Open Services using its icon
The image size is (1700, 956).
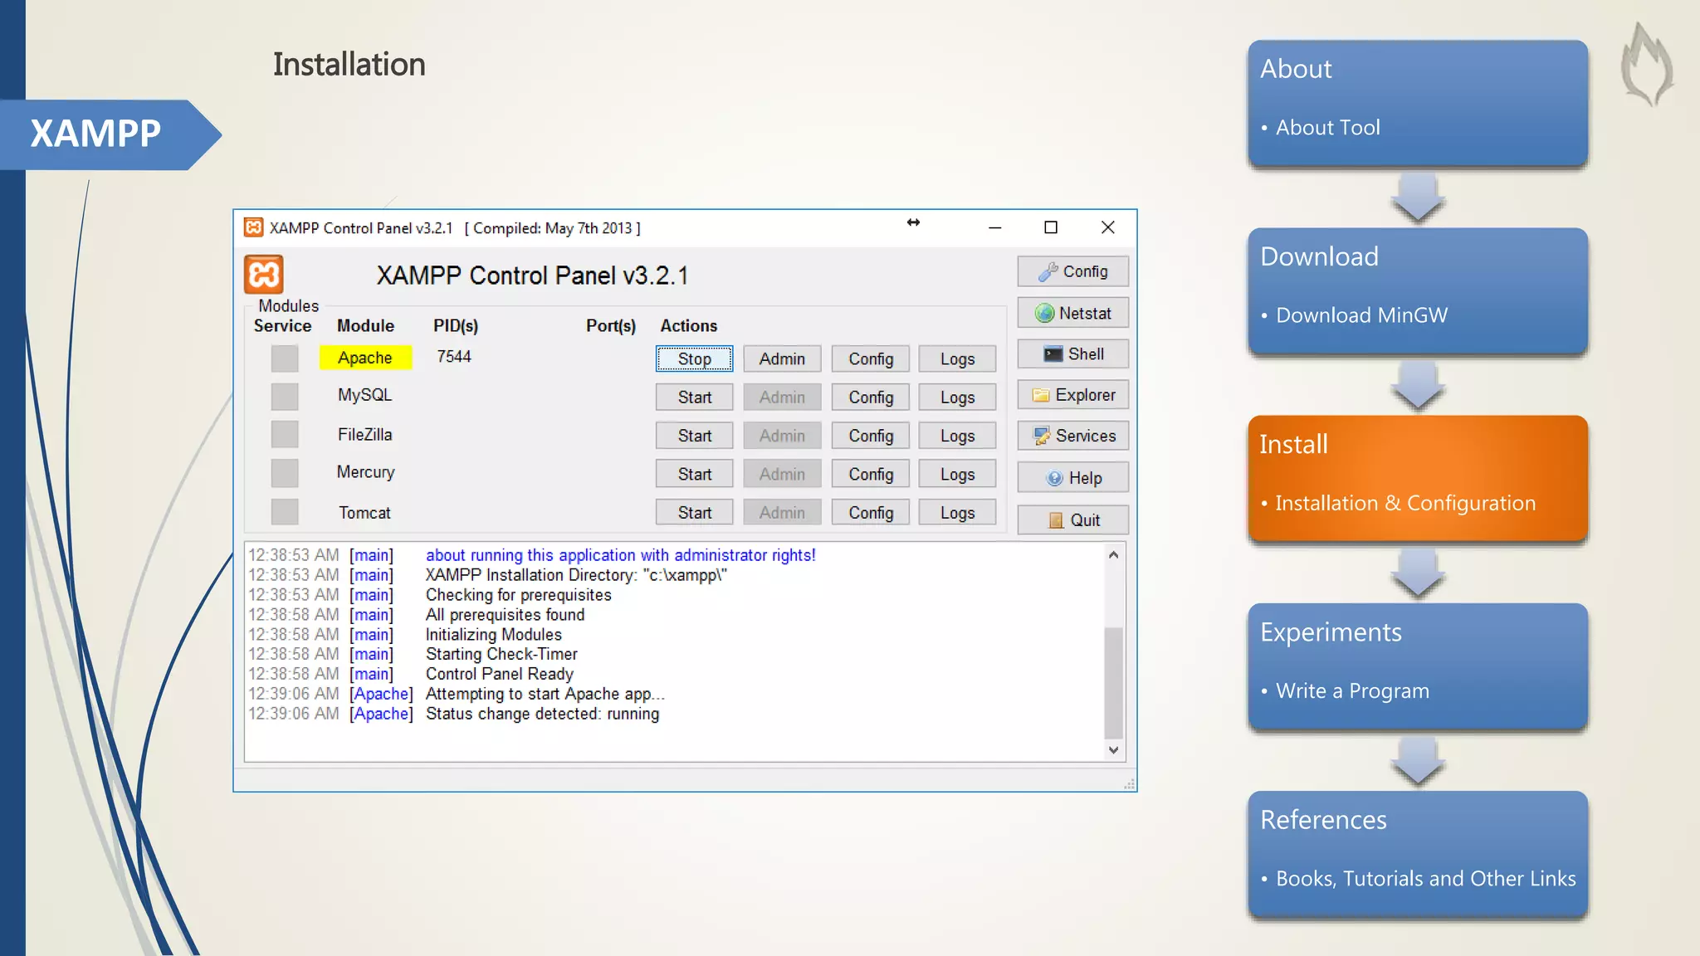(x=1072, y=436)
